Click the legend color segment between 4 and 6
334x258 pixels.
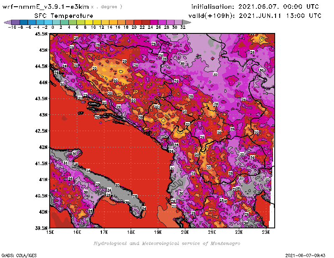tap(73, 22)
